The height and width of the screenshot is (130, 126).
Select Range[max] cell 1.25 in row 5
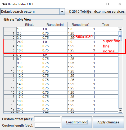(x=80, y=50)
